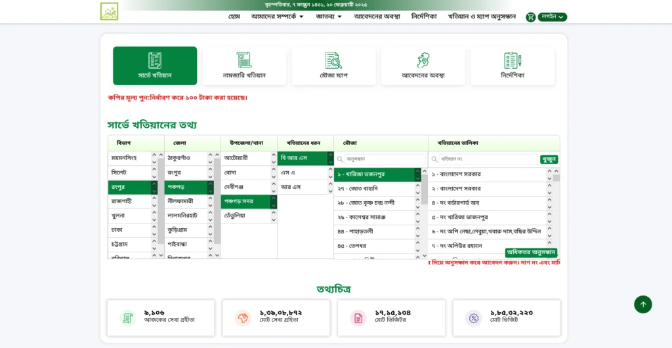Select khatian ৭ - দং অলিউর রহমান

tap(491, 246)
